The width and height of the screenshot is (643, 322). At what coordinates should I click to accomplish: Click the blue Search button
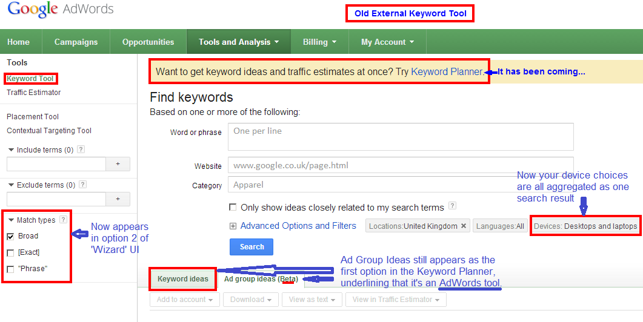click(252, 246)
